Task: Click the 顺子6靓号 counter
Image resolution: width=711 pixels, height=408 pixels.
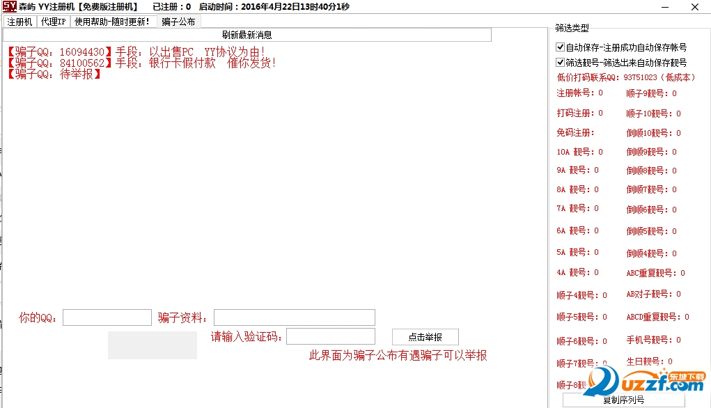Action: click(581, 341)
